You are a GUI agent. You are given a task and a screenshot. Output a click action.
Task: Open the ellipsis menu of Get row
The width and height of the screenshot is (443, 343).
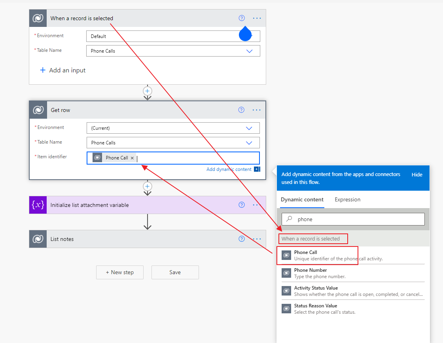[257, 110]
